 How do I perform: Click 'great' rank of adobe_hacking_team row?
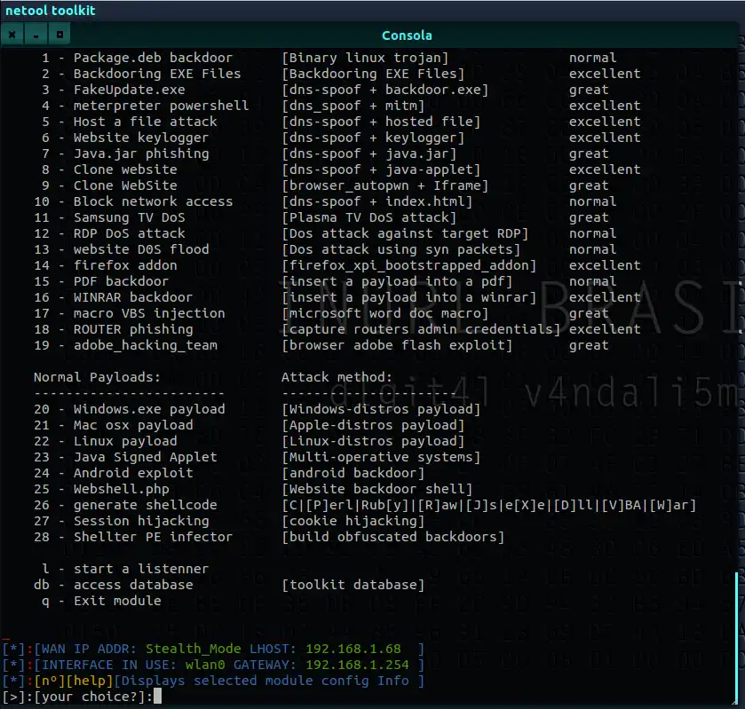(589, 346)
